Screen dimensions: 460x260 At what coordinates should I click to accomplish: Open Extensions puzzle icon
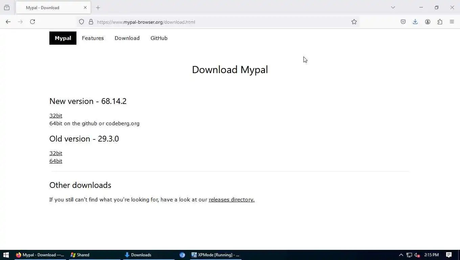pyautogui.click(x=440, y=22)
